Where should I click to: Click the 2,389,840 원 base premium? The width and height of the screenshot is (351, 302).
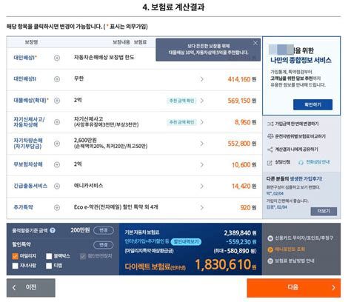[240, 233]
